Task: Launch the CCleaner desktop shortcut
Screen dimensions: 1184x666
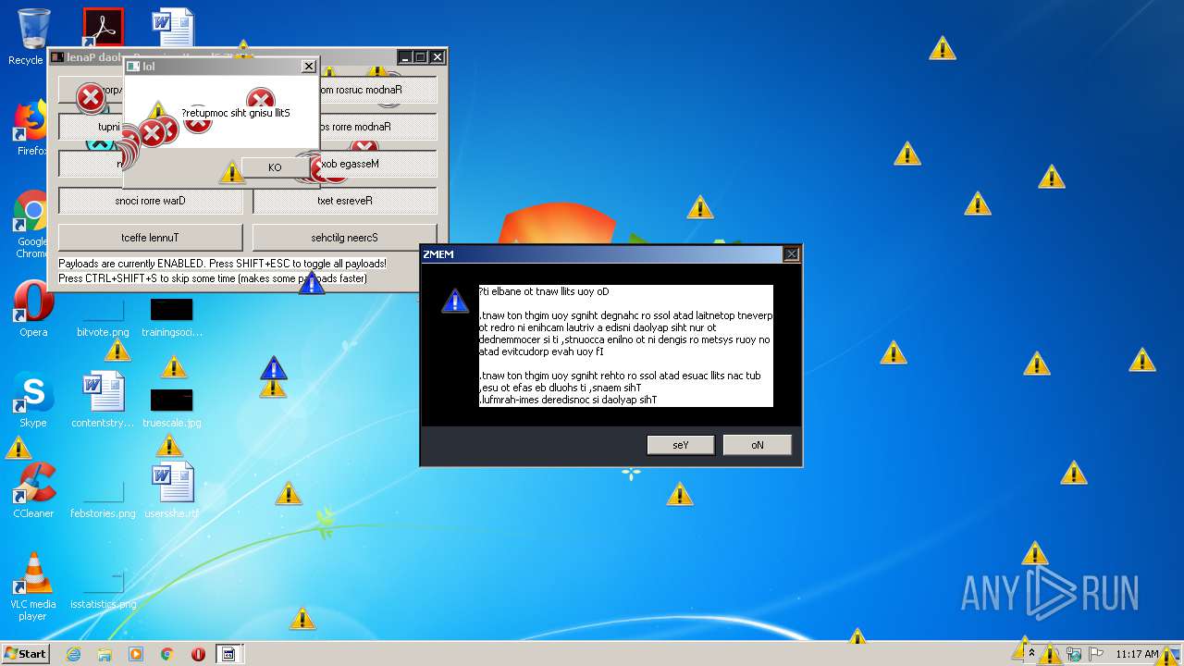Action: pyautogui.click(x=32, y=490)
